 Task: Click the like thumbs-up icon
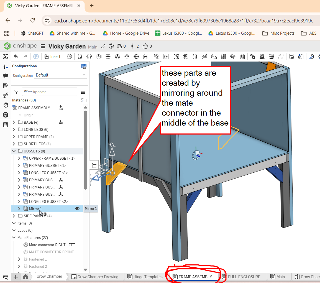coord(145,46)
